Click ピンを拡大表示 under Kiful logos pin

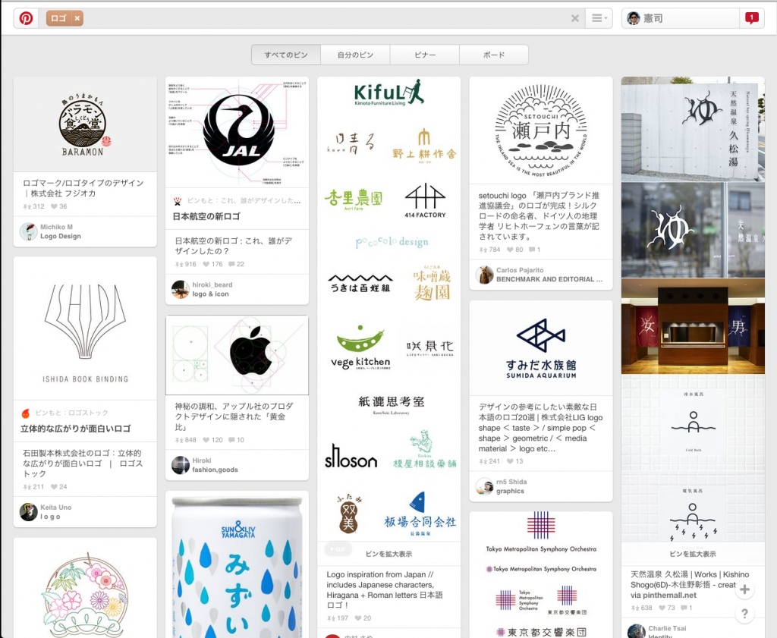(388, 554)
